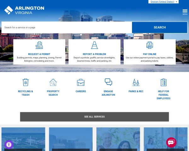This screenshot has height=151, width=189.
Task: Open the Property Search link
Action: click(53, 93)
